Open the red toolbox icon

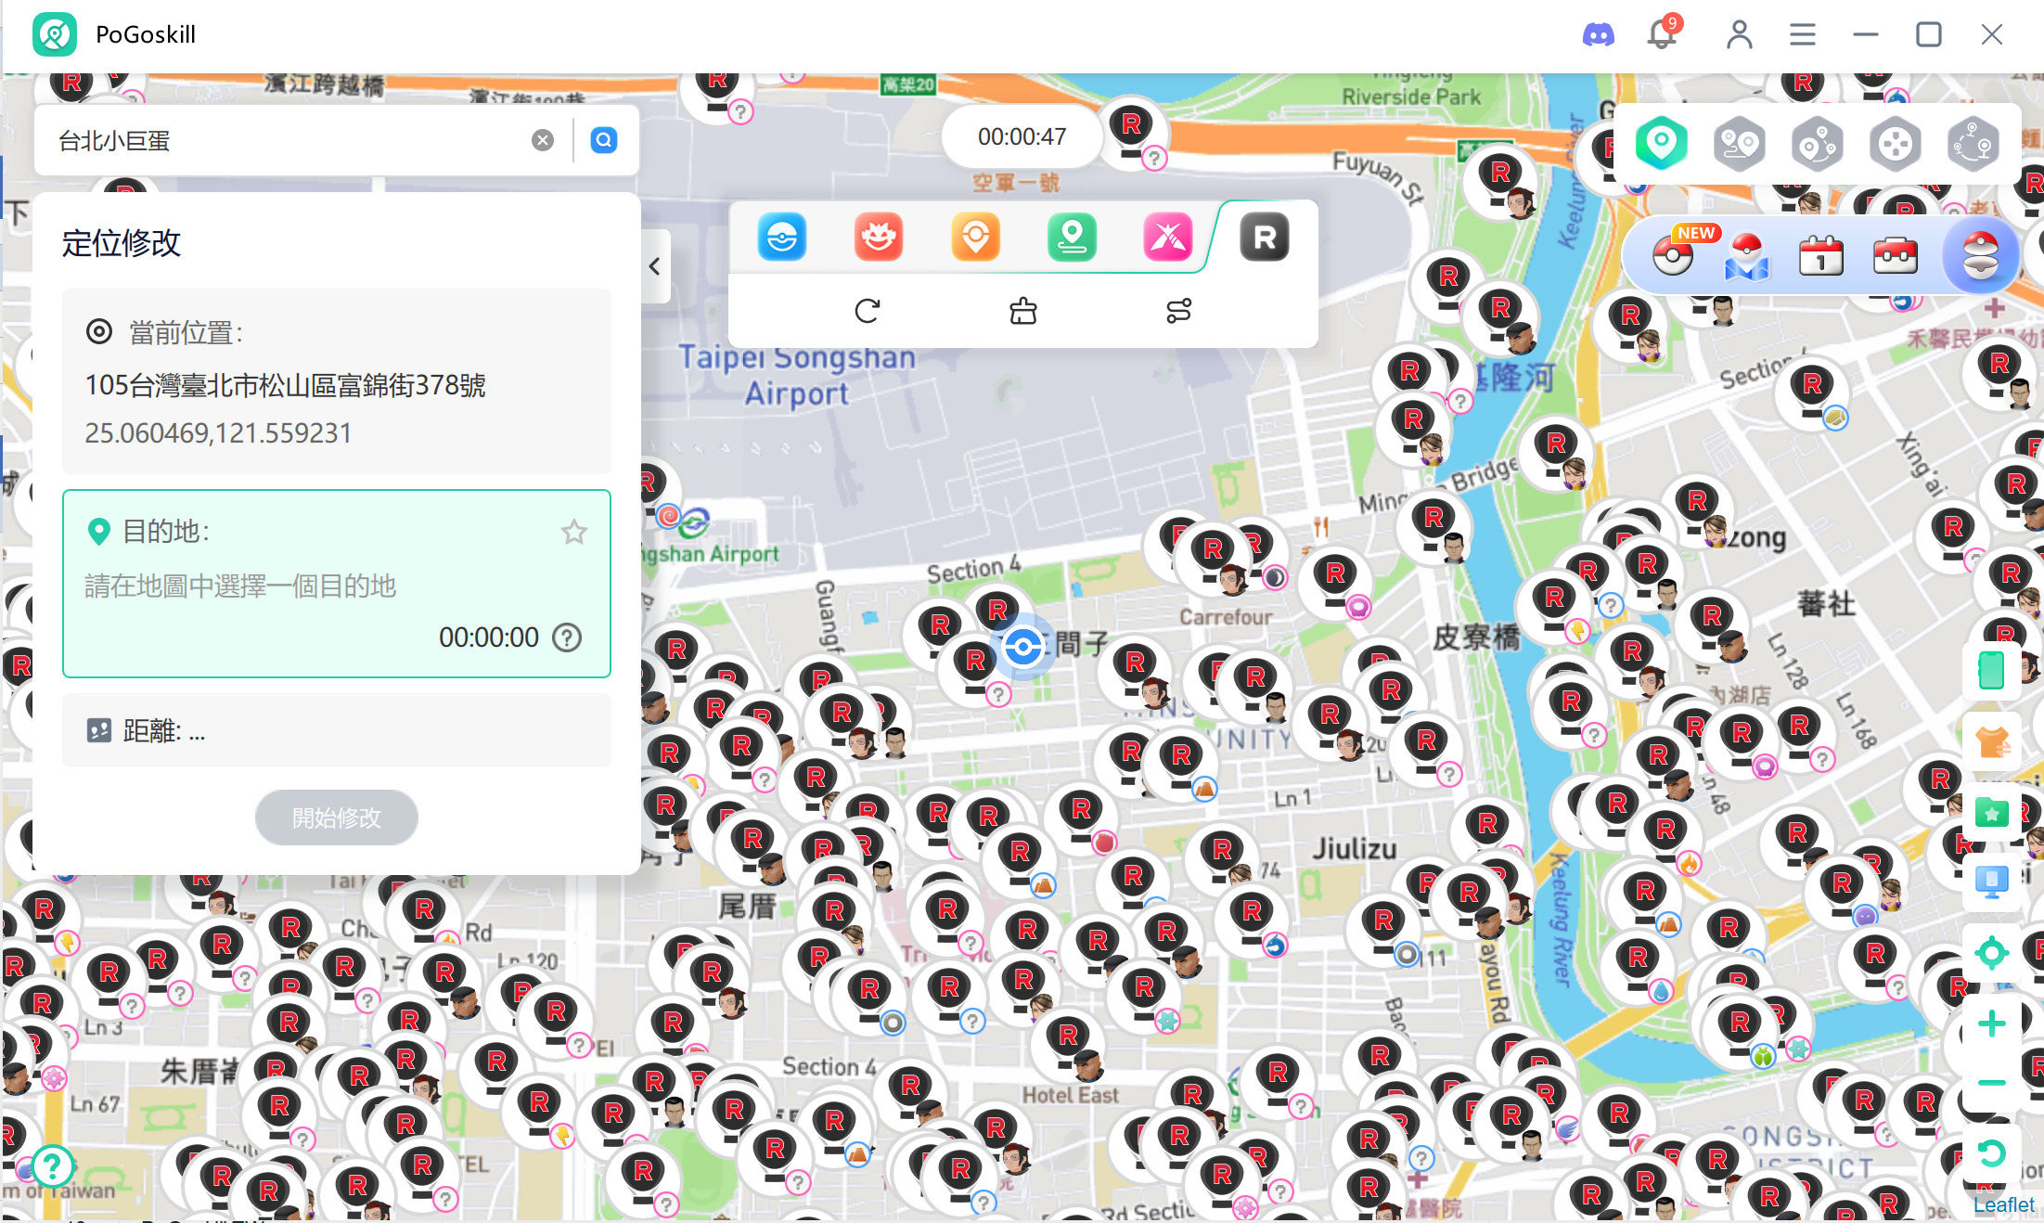click(1896, 256)
